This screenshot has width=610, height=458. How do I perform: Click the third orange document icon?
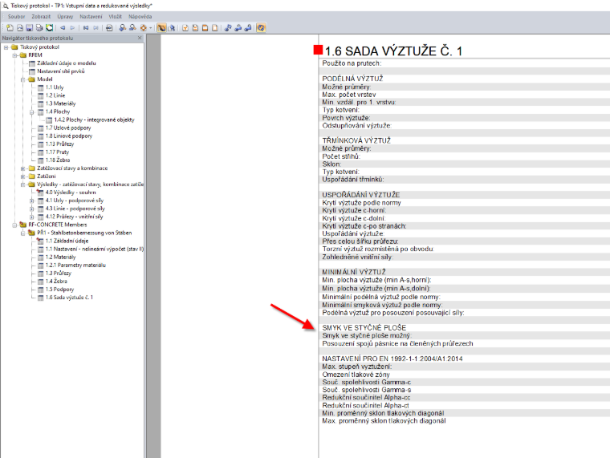pos(205,27)
